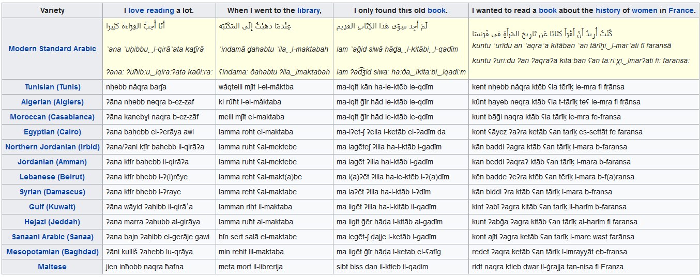Open the "France" link in header
Viewport: 700px width, 277px height.
pyautogui.click(x=680, y=10)
